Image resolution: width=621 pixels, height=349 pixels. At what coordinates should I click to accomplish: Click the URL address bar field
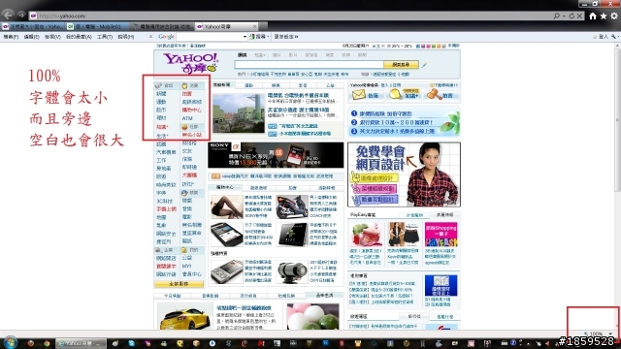point(293,16)
